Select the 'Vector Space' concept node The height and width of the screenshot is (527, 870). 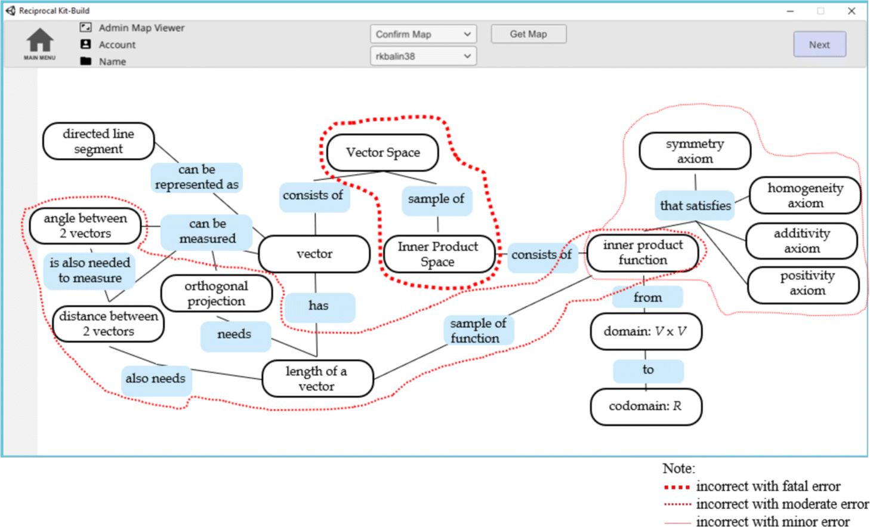click(382, 153)
